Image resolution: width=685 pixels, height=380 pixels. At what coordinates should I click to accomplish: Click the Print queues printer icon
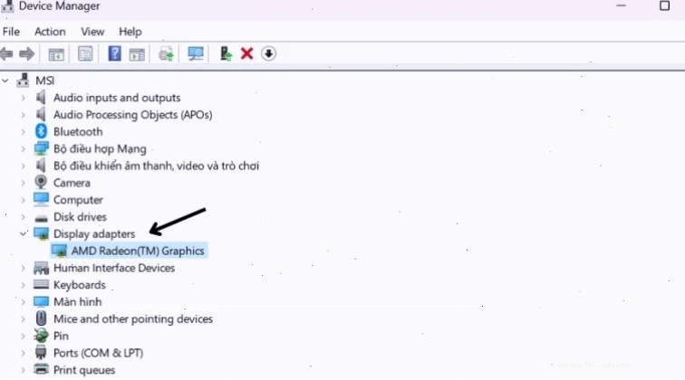[41, 369]
